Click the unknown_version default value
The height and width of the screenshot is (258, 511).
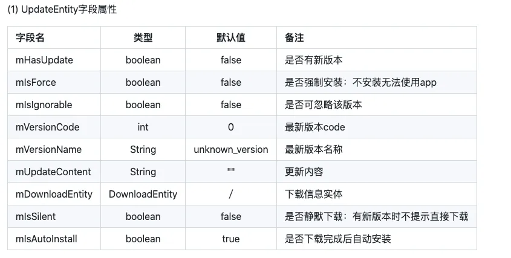pos(231,149)
